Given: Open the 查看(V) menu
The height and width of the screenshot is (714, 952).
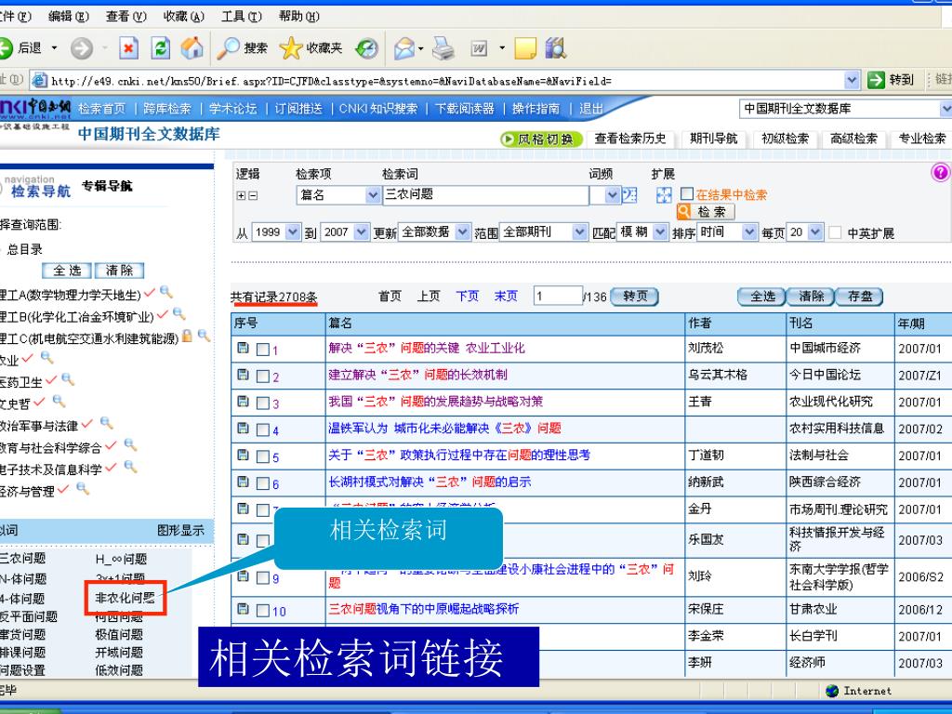Looking at the screenshot, I should coord(126,17).
